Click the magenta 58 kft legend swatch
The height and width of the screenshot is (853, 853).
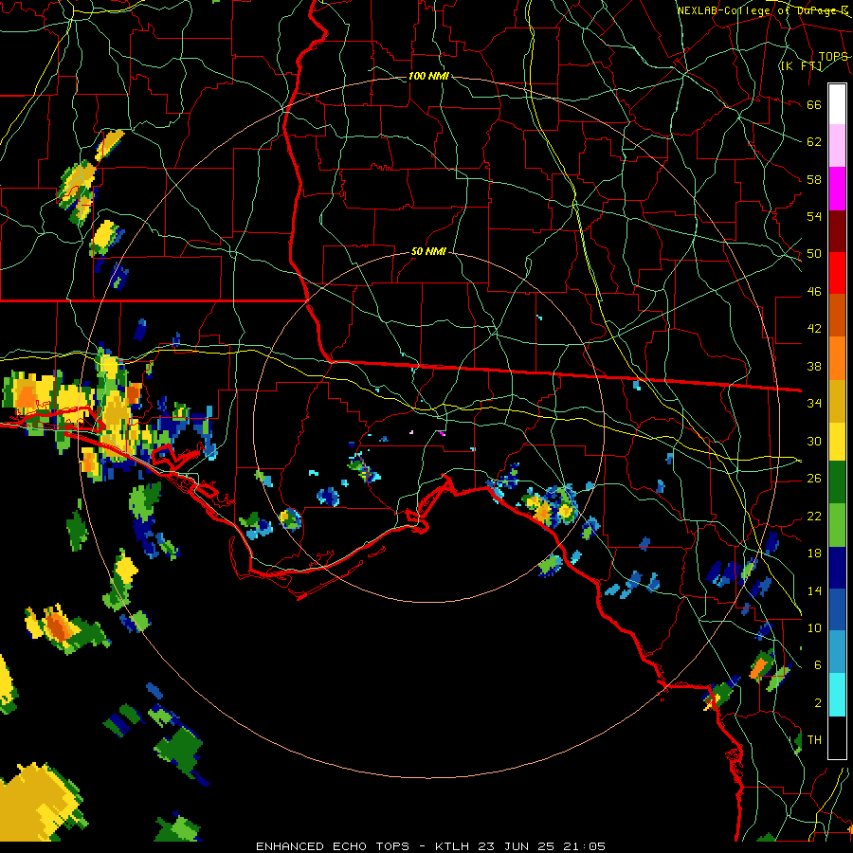pos(837,189)
